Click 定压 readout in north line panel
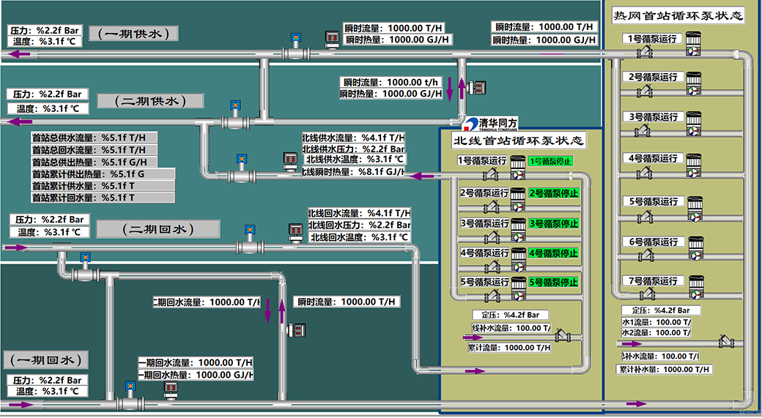The image size is (762, 418). click(510, 315)
